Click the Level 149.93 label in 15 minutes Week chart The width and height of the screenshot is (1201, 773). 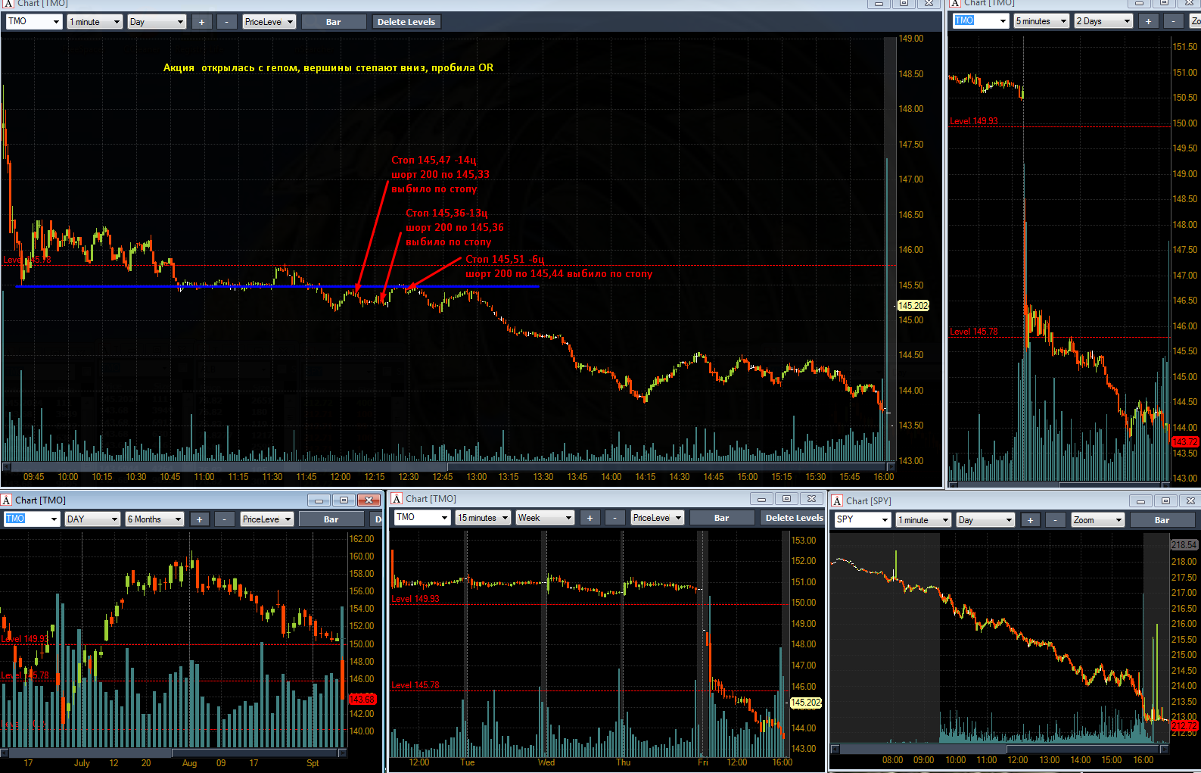pyautogui.click(x=415, y=599)
